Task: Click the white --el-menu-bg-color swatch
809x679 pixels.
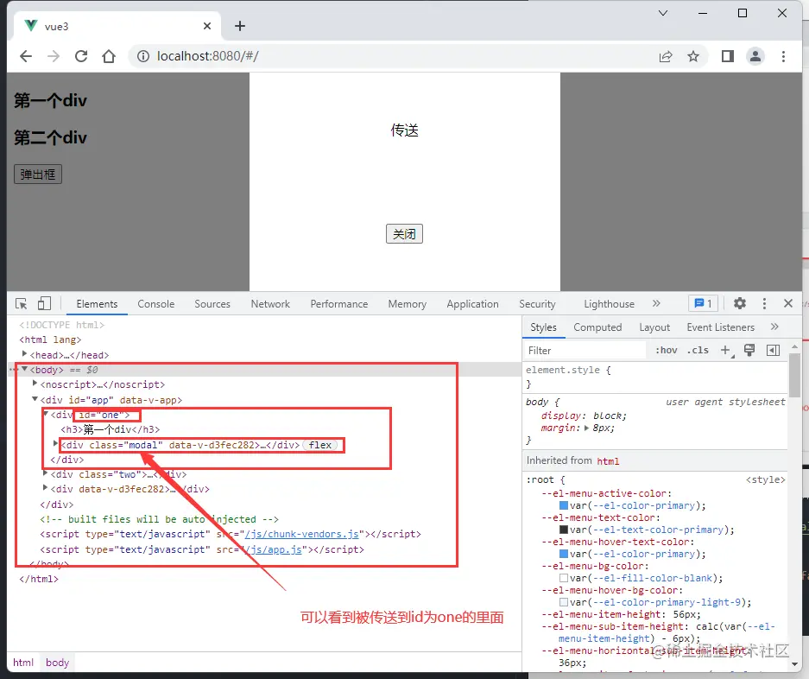Action: point(564,578)
